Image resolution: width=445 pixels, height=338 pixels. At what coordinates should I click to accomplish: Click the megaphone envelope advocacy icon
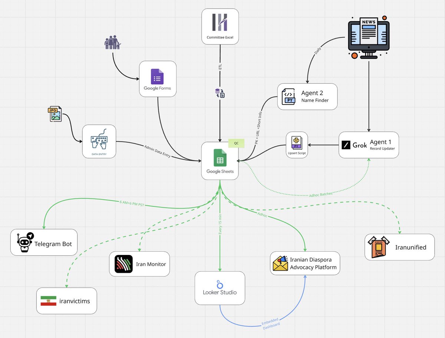pos(280,263)
